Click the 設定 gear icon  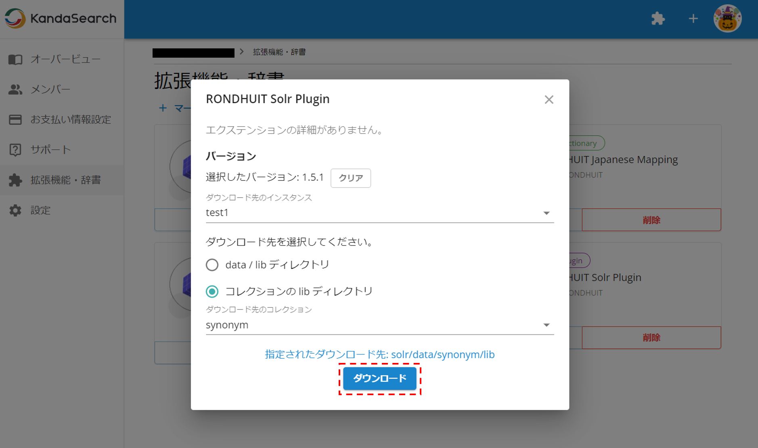tap(15, 210)
